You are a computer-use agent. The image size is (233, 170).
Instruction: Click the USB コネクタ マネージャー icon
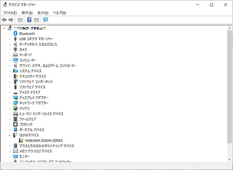[x=15, y=39]
